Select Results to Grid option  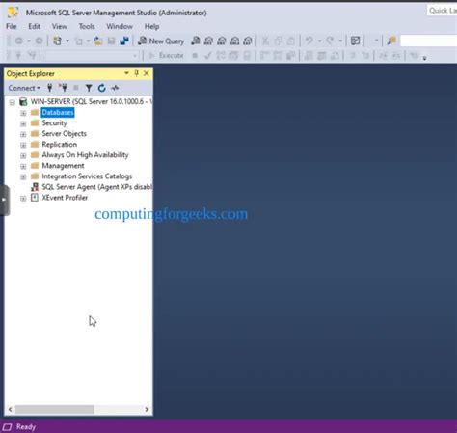(321, 56)
